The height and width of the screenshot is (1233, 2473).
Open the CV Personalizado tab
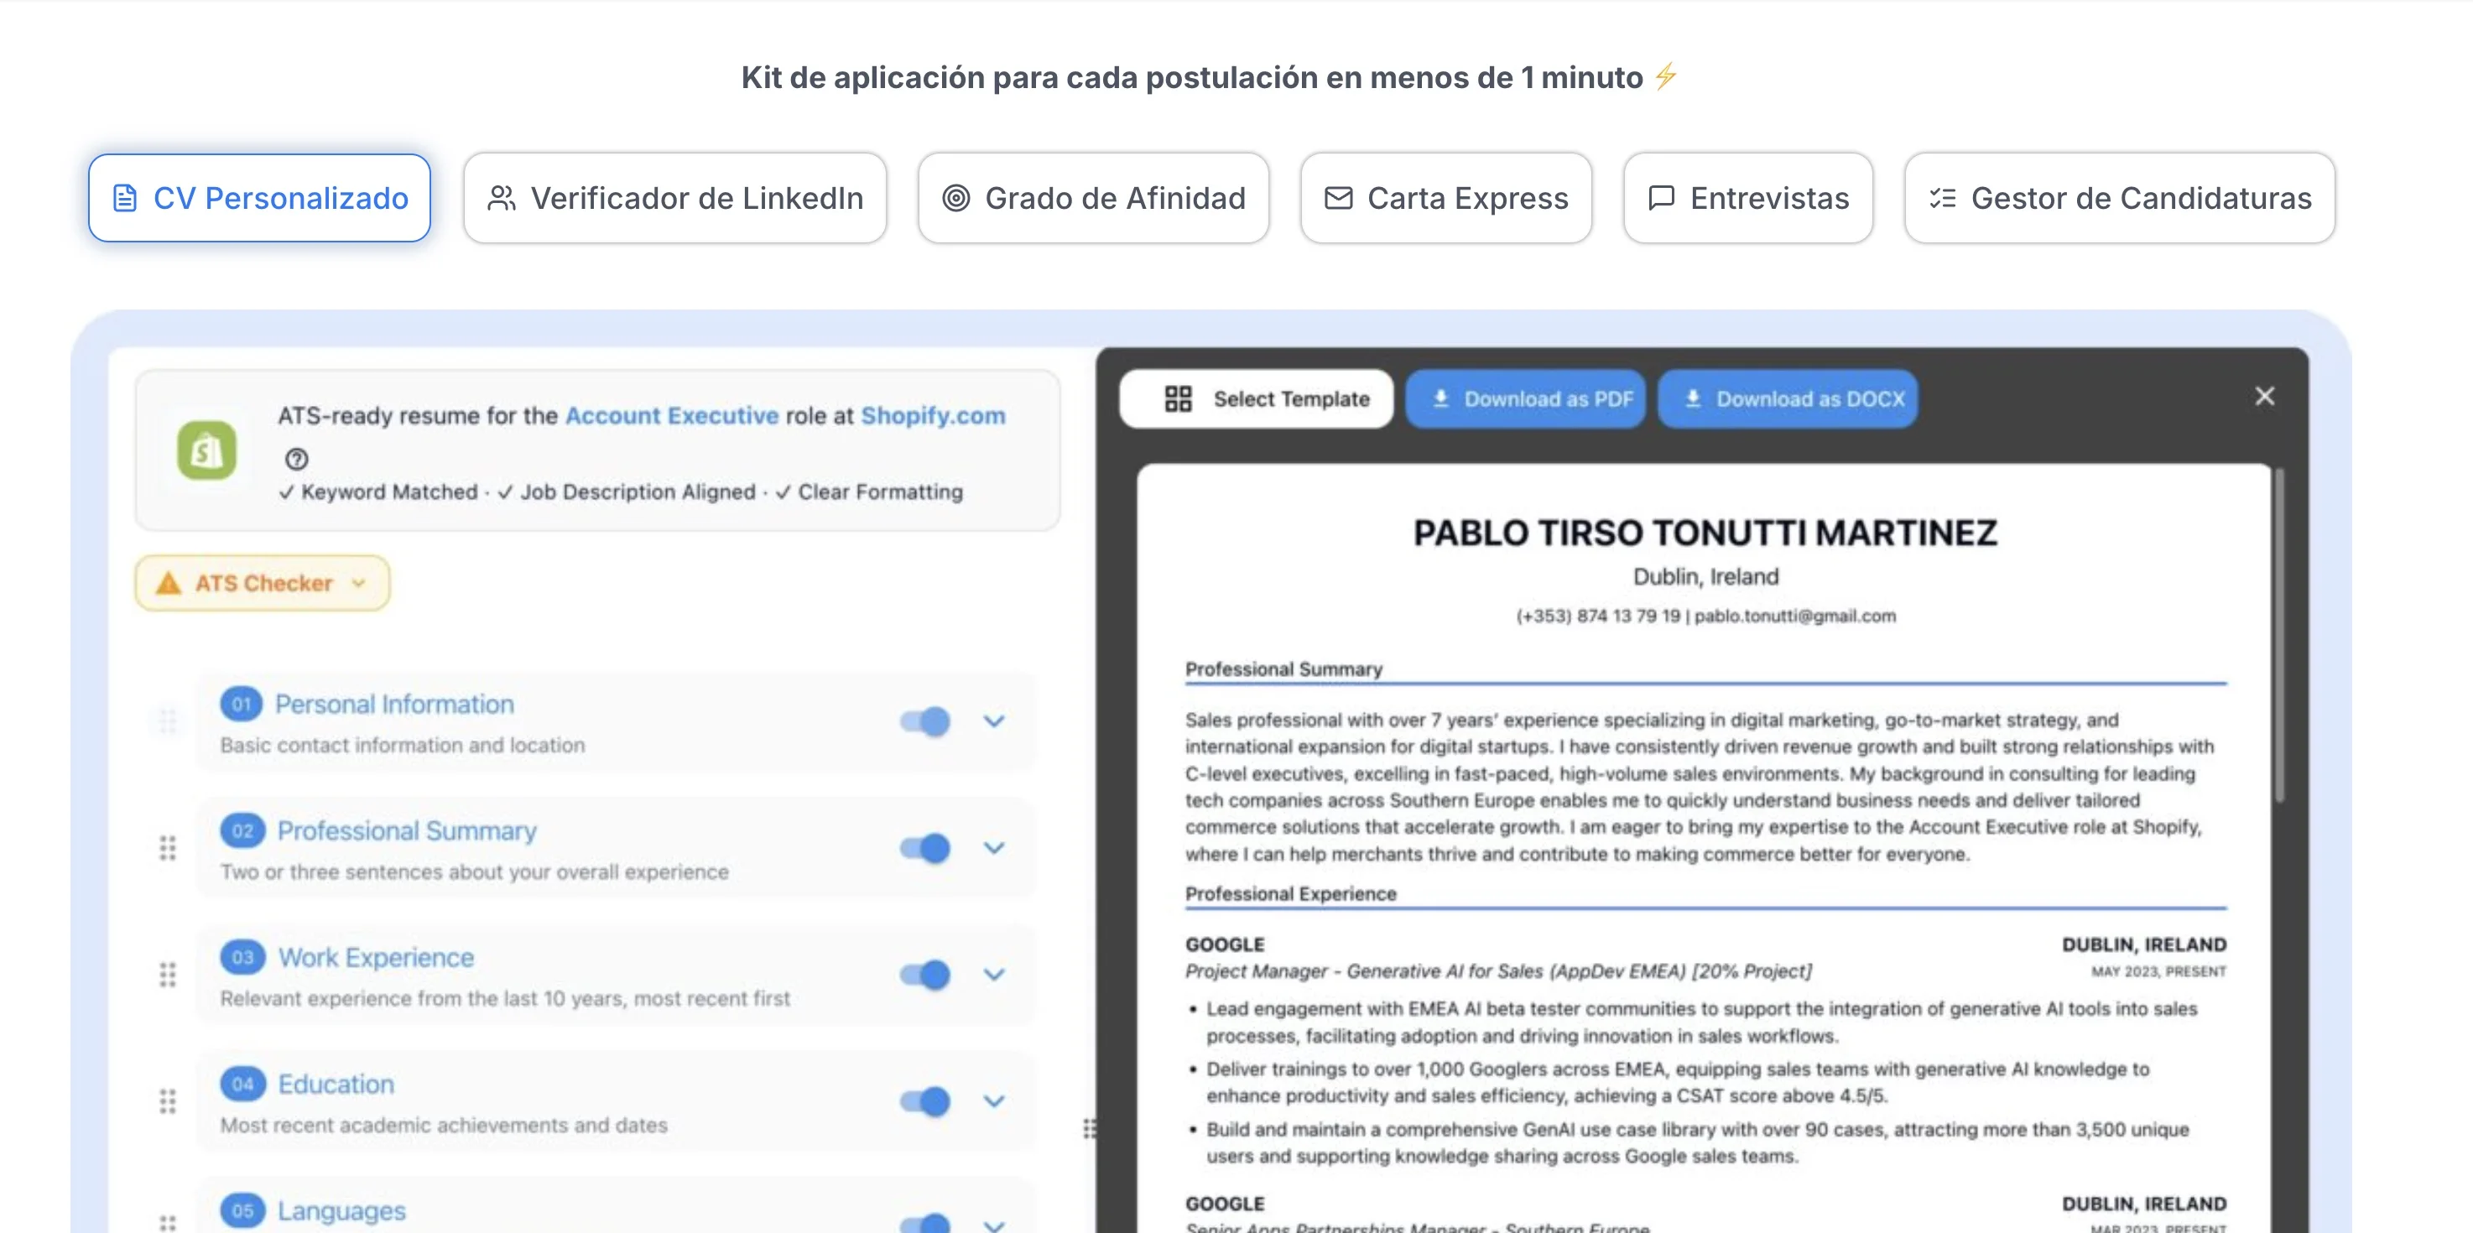click(x=259, y=198)
